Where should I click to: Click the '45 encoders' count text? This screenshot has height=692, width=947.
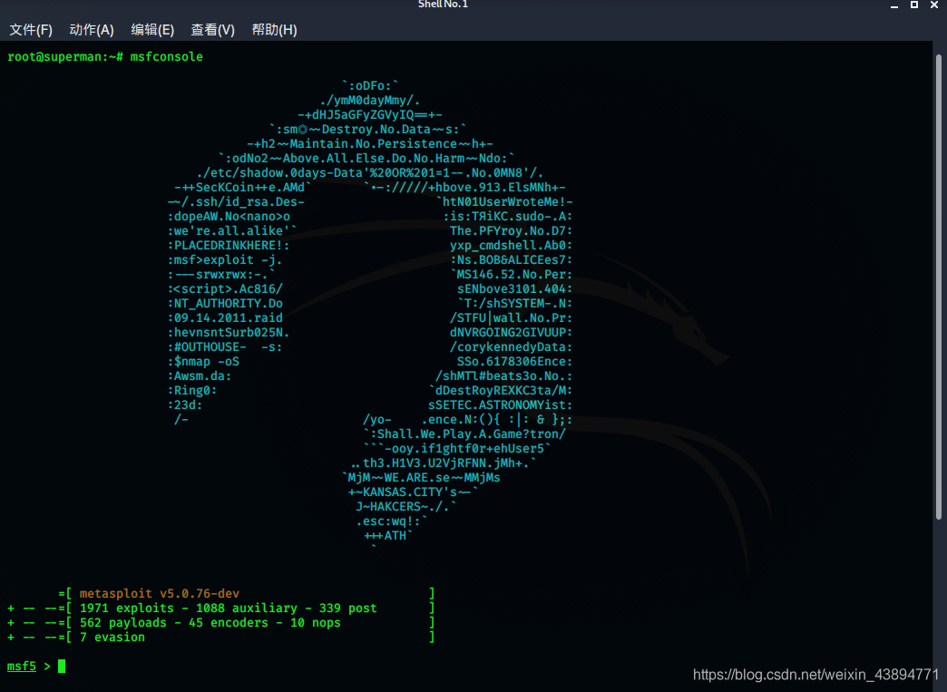click(x=229, y=622)
